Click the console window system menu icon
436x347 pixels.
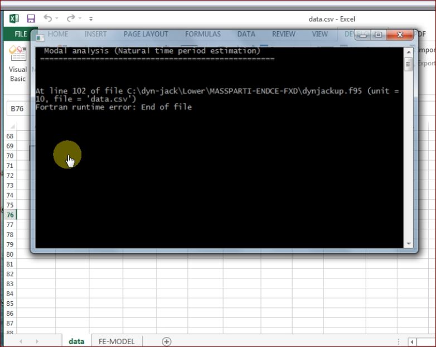coord(40,37)
